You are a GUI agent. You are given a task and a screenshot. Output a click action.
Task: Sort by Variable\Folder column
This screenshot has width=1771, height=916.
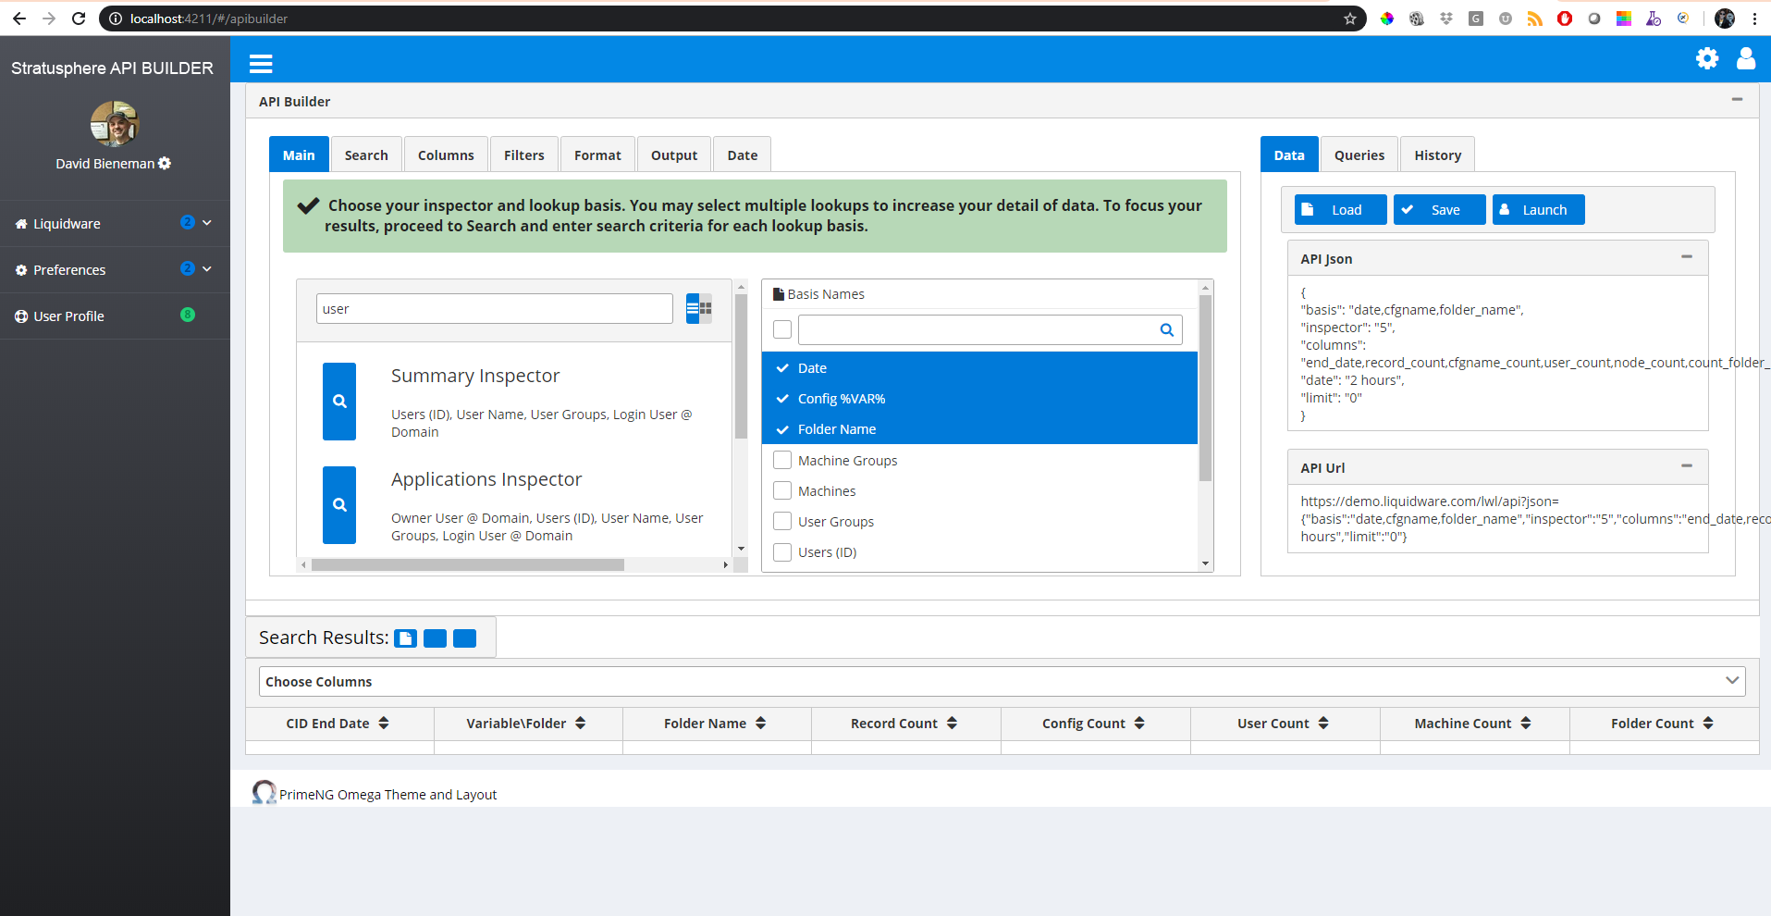click(x=581, y=724)
